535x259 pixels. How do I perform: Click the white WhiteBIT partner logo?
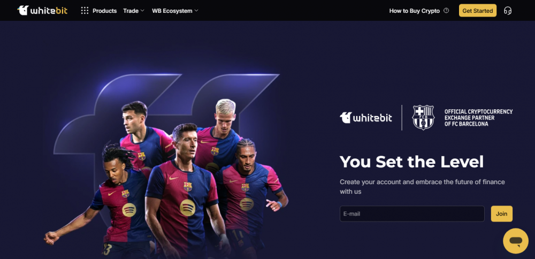coord(366,118)
